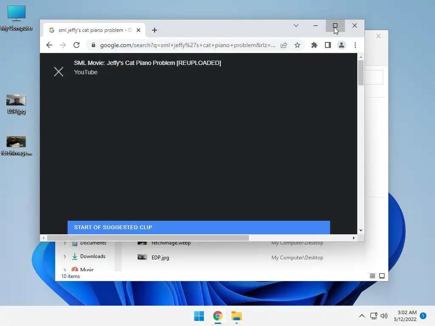Select My Computer desktop icon
The image size is (435, 326).
point(17,18)
